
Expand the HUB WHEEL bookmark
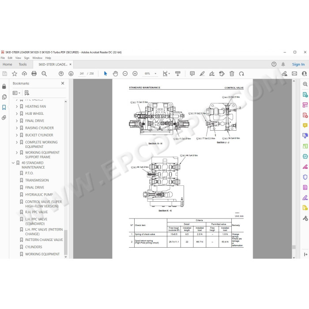tap(17, 113)
